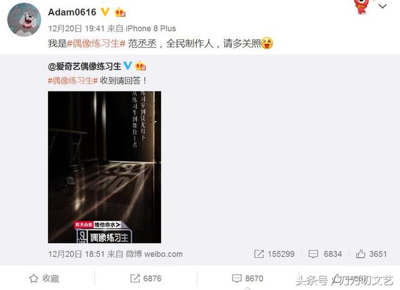Open the Adam0616 username link
400x290 pixels.
coord(72,12)
